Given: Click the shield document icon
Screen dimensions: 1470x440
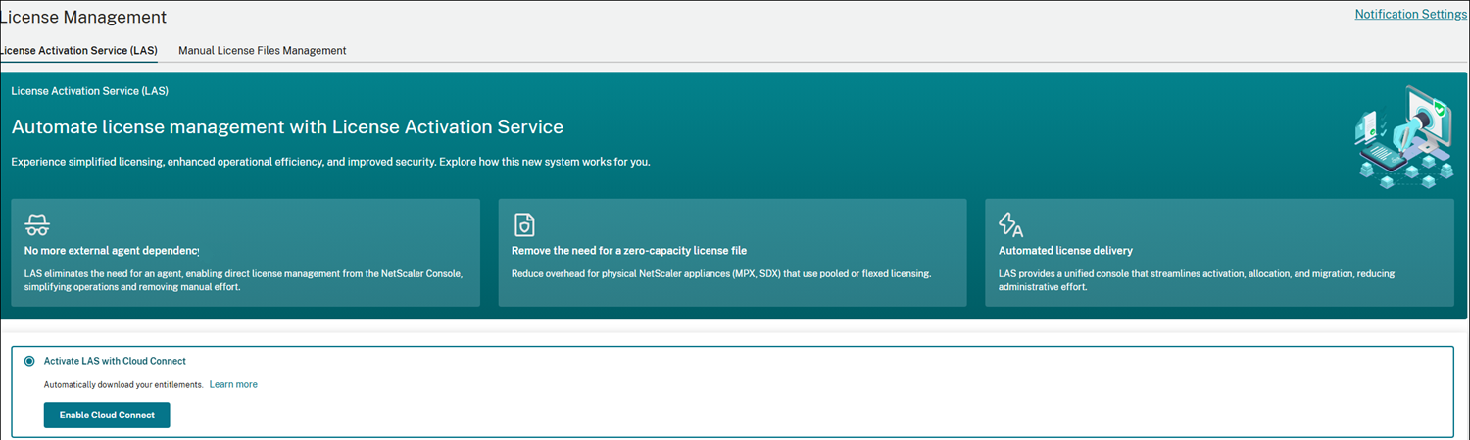Looking at the screenshot, I should click(524, 224).
